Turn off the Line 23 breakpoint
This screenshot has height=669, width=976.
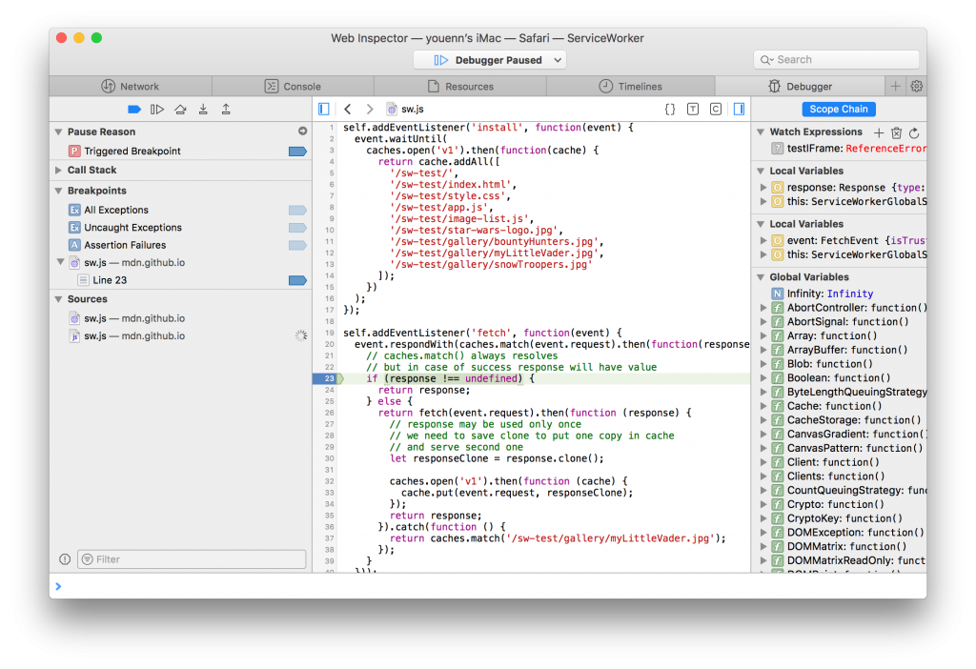[296, 280]
